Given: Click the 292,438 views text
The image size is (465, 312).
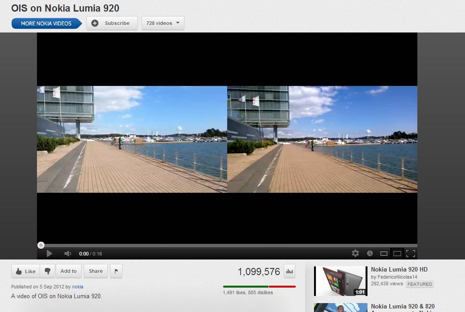Looking at the screenshot, I should [387, 284].
